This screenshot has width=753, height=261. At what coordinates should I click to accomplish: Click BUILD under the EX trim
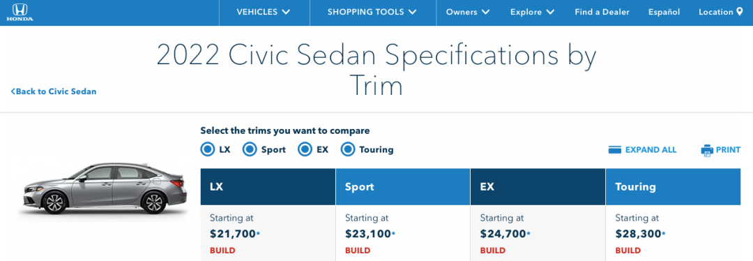(493, 251)
